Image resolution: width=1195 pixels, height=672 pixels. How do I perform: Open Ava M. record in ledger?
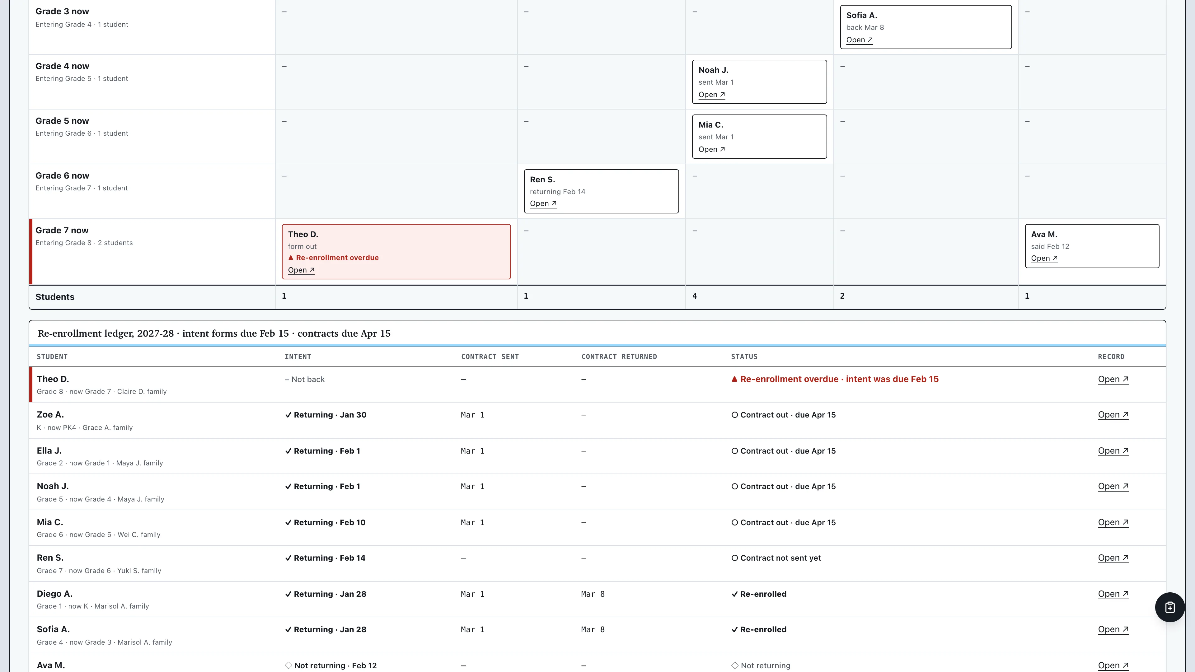pos(1113,665)
